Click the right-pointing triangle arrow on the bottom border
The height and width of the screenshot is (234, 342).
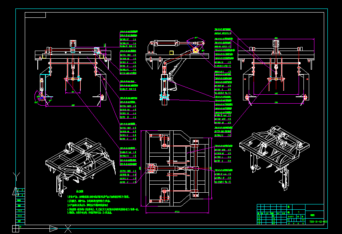(54, 229)
